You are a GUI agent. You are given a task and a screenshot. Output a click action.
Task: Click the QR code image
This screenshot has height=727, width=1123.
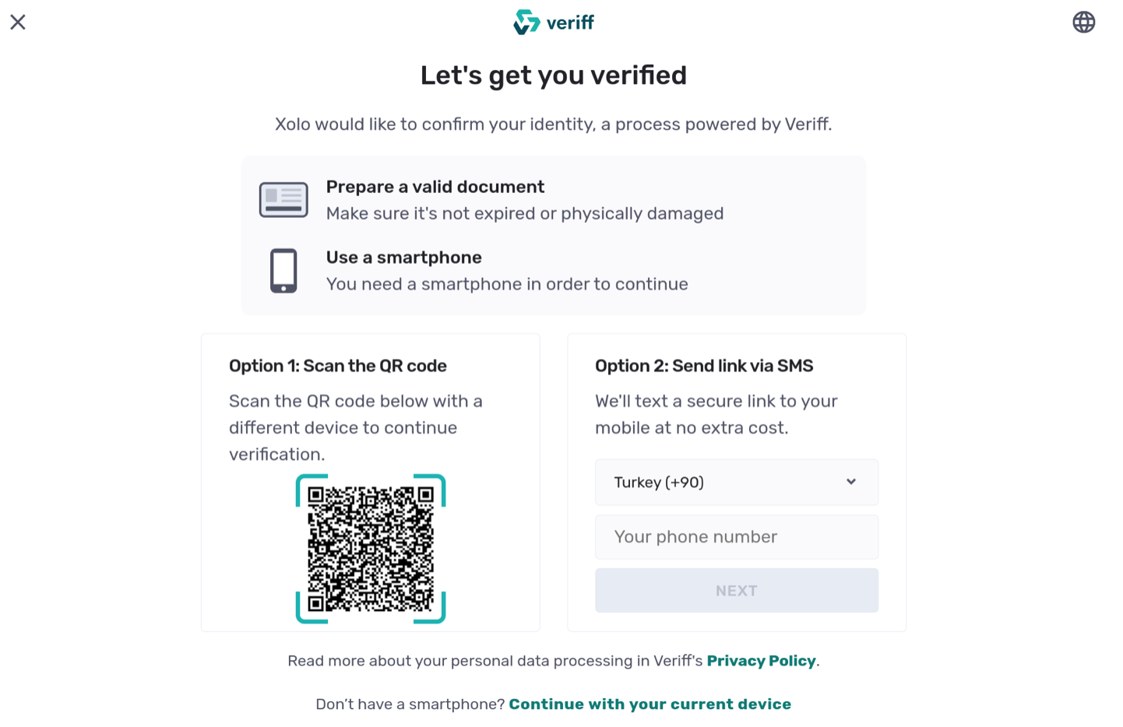pos(371,549)
